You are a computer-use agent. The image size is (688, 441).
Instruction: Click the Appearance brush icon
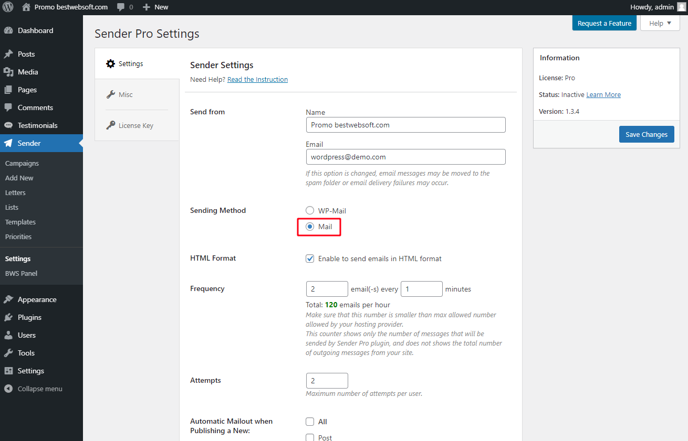[x=8, y=299]
